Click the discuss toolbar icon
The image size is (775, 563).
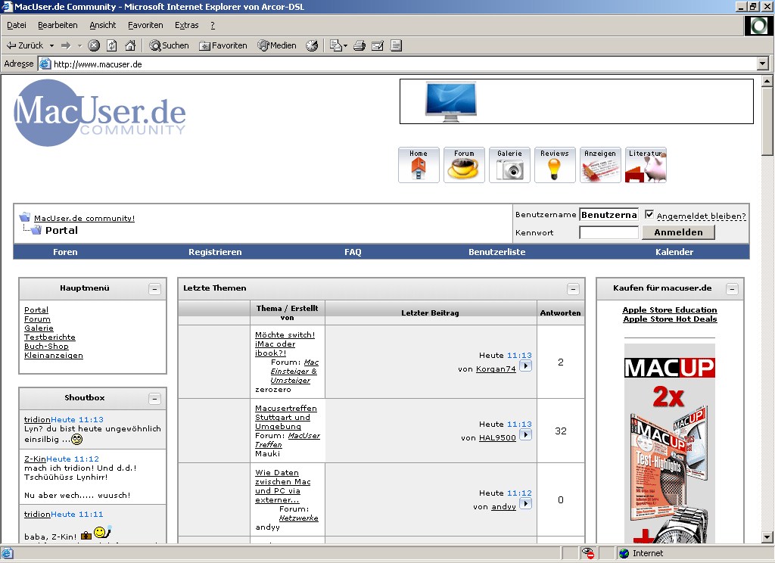[396, 45]
